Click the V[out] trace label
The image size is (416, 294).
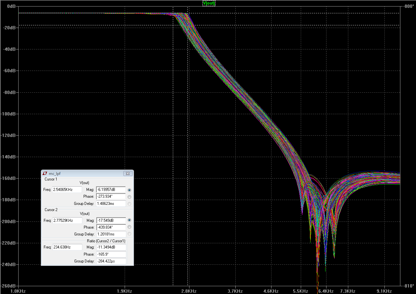tap(209, 3)
